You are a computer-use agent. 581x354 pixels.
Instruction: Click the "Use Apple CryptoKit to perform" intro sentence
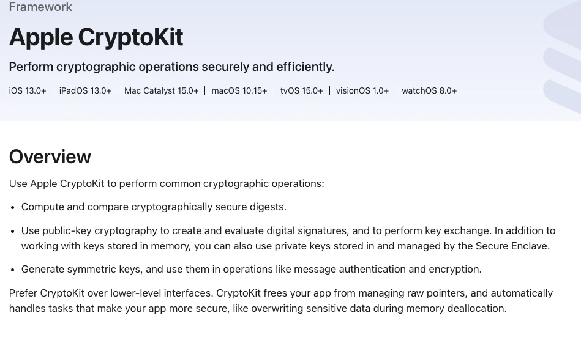167,184
